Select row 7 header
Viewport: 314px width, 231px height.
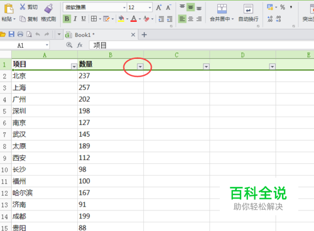click(6, 134)
